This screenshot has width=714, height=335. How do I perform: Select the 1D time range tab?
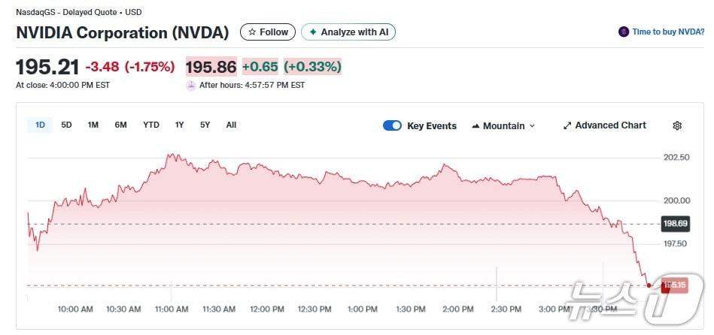(40, 125)
